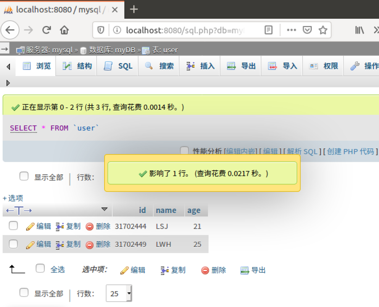This screenshot has width=379, height=307.
Task: Sort by the age column header
Action: click(194, 210)
